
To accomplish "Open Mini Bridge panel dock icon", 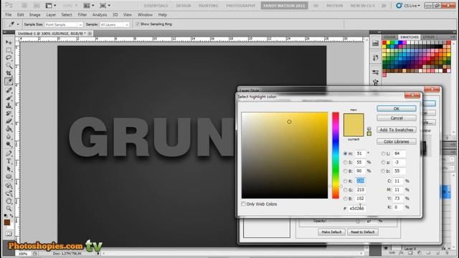I will (x=375, y=43).
